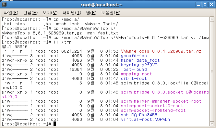216x128 pixels.
Task: Click the 01:53 timestamp of tar.gz file
Action: pyautogui.click(x=112, y=51)
